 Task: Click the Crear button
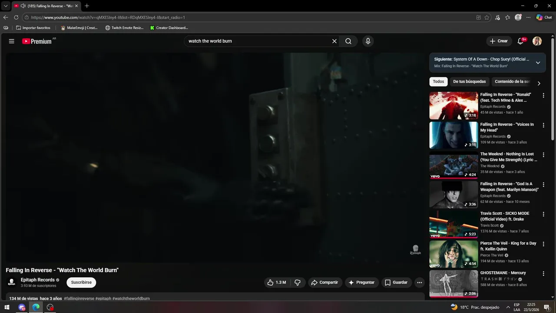498,41
